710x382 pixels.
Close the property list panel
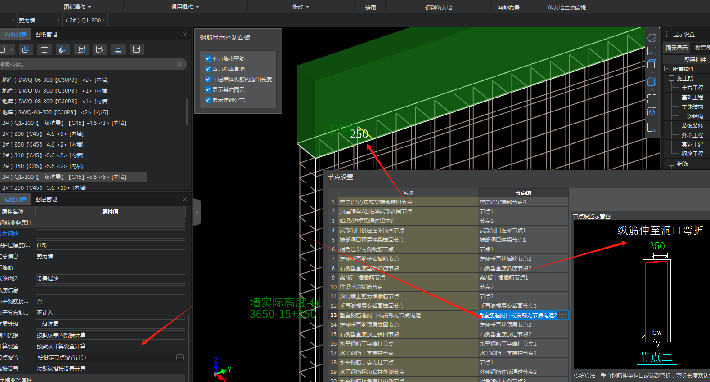[x=185, y=199]
